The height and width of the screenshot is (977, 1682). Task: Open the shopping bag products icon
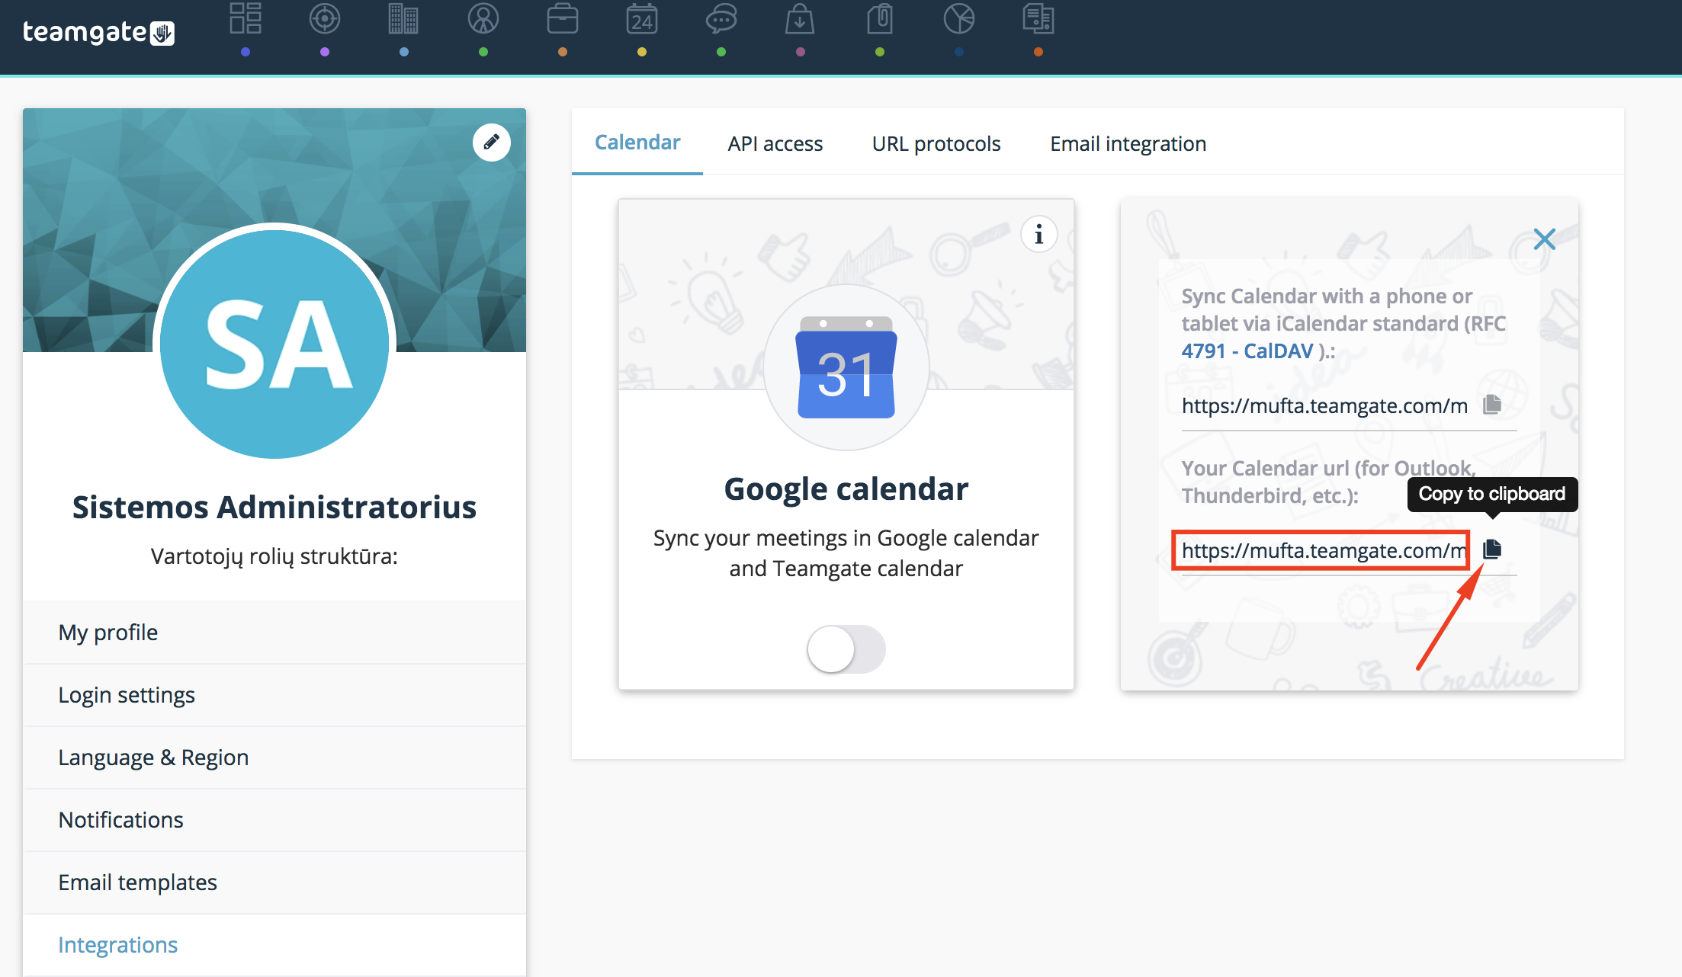coord(800,19)
